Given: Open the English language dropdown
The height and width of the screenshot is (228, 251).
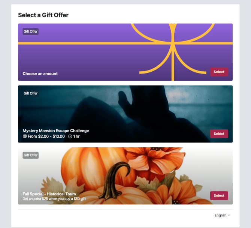Looking at the screenshot, I should [x=222, y=215].
